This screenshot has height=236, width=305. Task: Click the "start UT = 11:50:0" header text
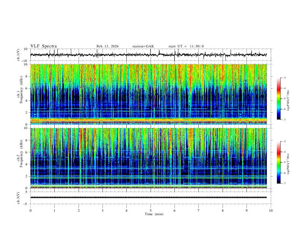pos(186,46)
